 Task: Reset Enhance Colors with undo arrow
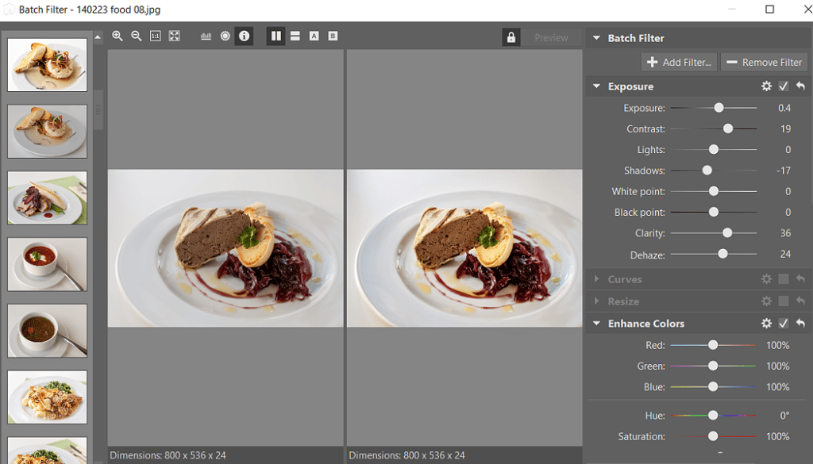point(800,323)
